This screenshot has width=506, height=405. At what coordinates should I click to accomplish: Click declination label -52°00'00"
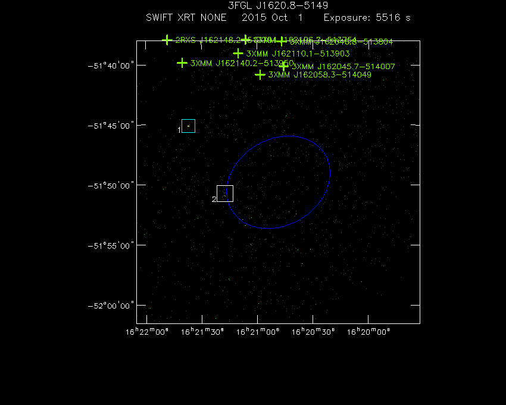click(x=111, y=306)
